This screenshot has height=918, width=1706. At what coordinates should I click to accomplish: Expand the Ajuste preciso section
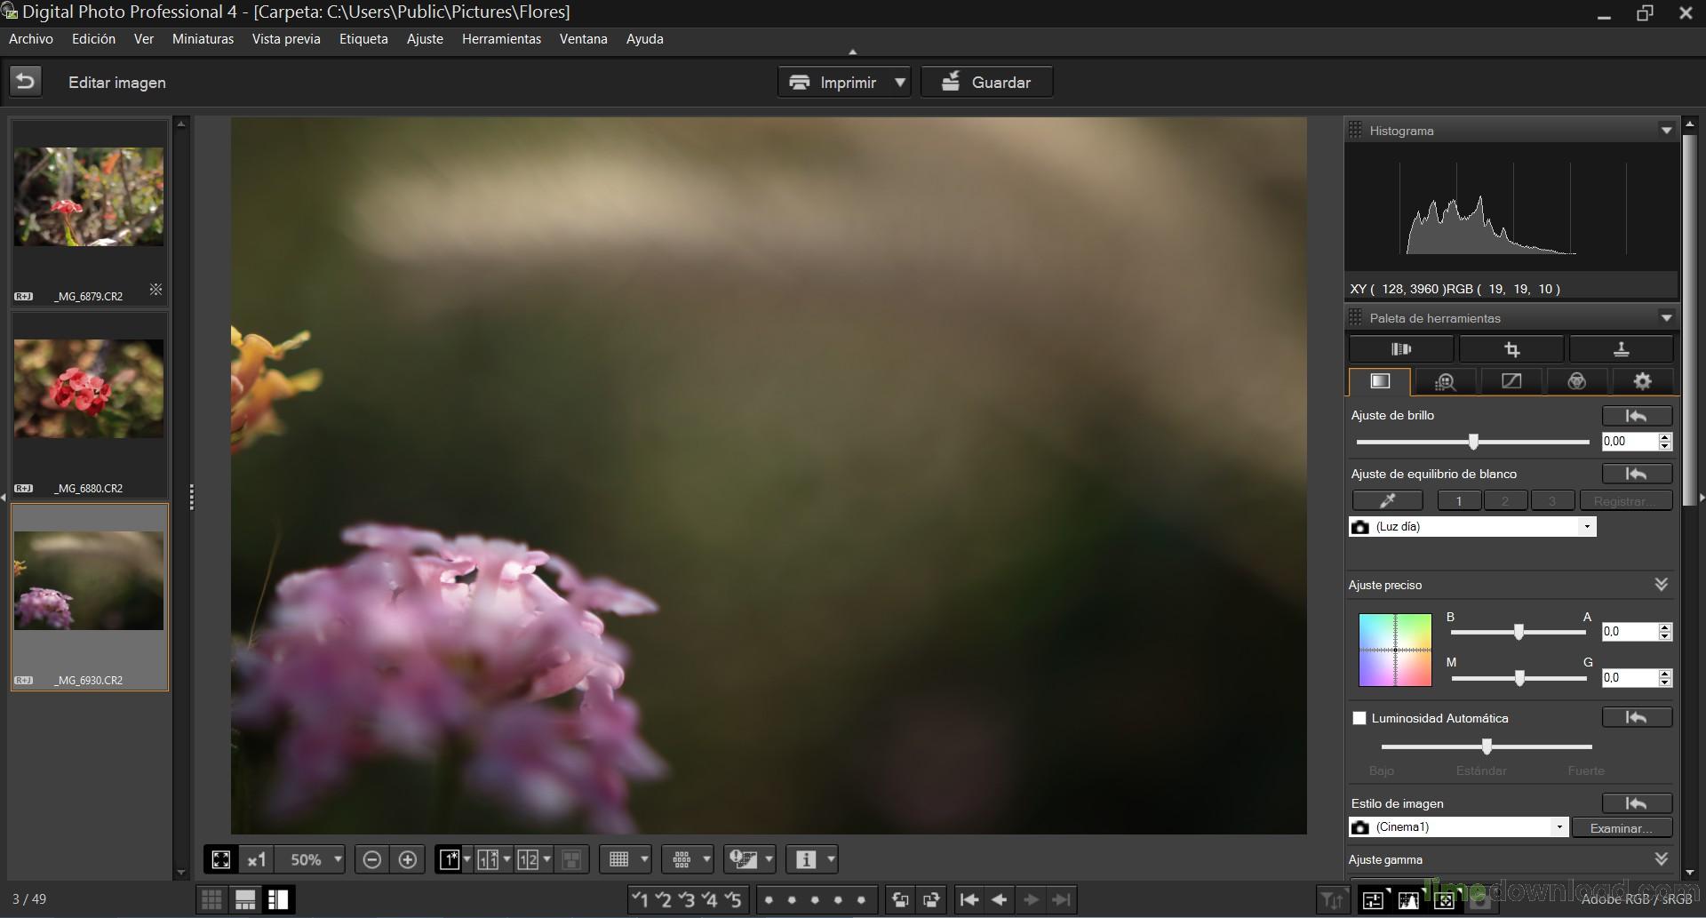tap(1661, 584)
